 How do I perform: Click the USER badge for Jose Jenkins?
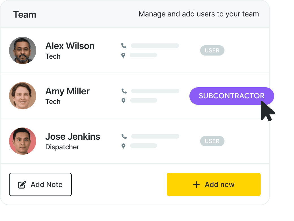pos(212,141)
